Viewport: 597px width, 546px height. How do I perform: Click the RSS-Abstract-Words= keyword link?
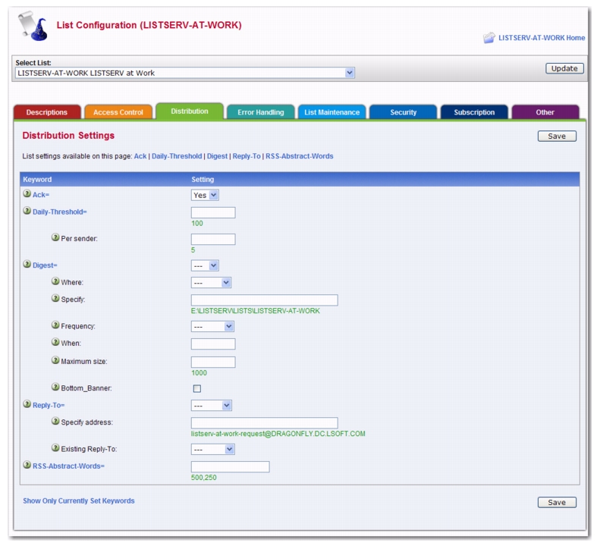68,466
